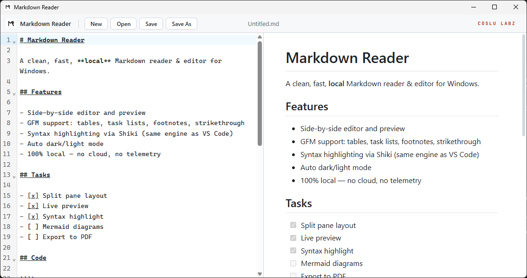Image resolution: width=527 pixels, height=278 pixels.
Task: Minimize the Markdown Reader window
Action: coord(474,7)
